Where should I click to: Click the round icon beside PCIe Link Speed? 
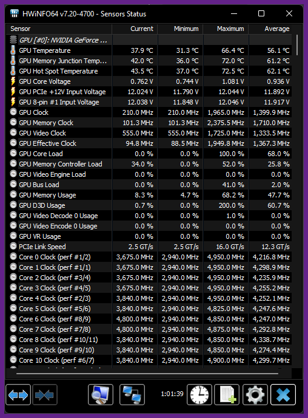coord(13,246)
